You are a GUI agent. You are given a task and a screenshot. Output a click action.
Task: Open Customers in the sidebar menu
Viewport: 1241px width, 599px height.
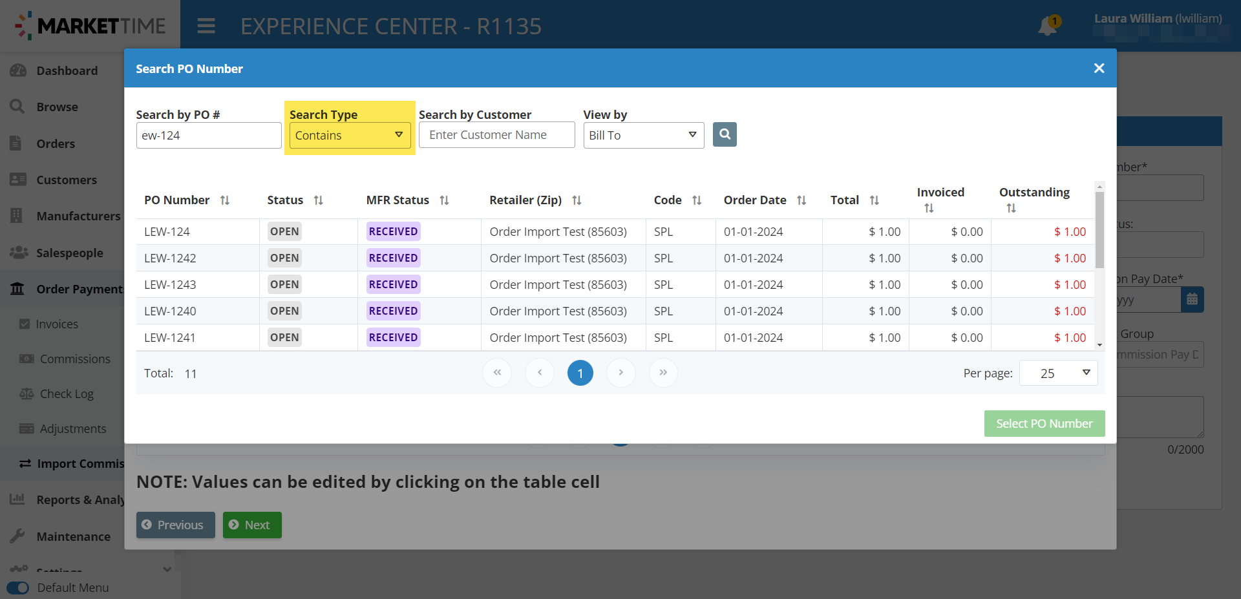[x=66, y=180]
